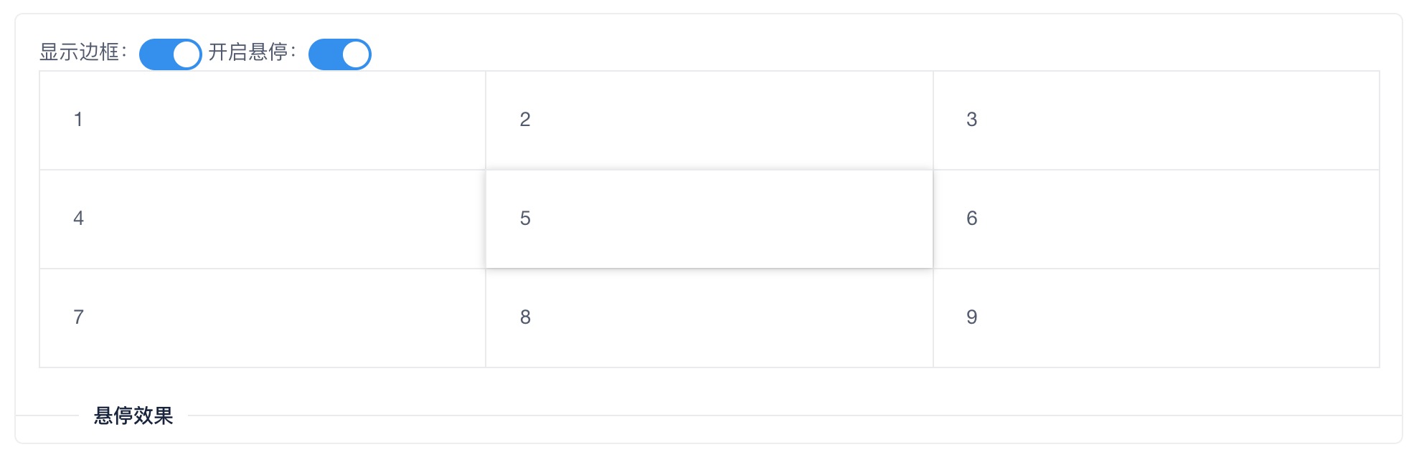Select the bottom-right cell 9

click(x=1156, y=318)
